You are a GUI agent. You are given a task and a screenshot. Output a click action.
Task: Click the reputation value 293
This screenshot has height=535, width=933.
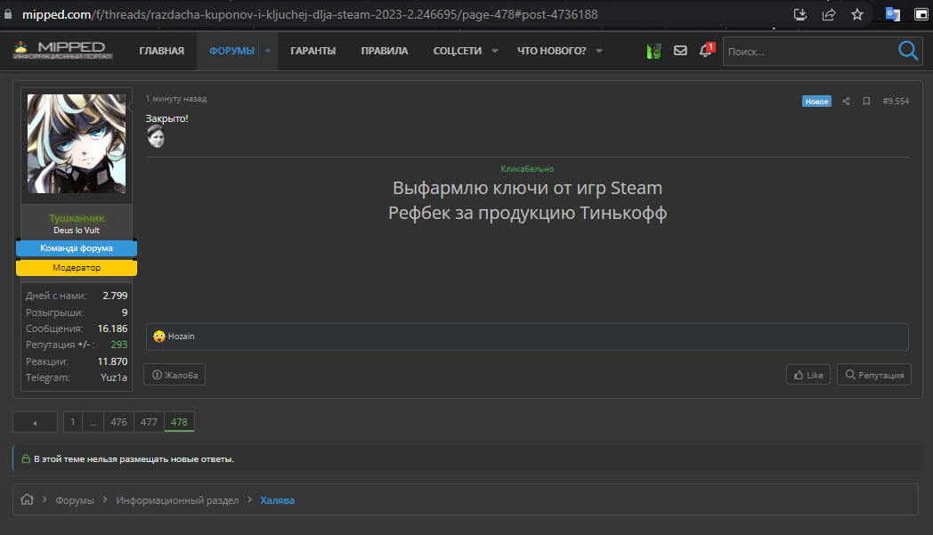point(119,345)
